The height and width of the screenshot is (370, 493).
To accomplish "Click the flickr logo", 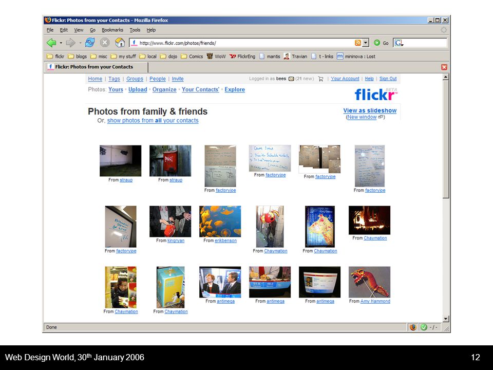I will (376, 94).
